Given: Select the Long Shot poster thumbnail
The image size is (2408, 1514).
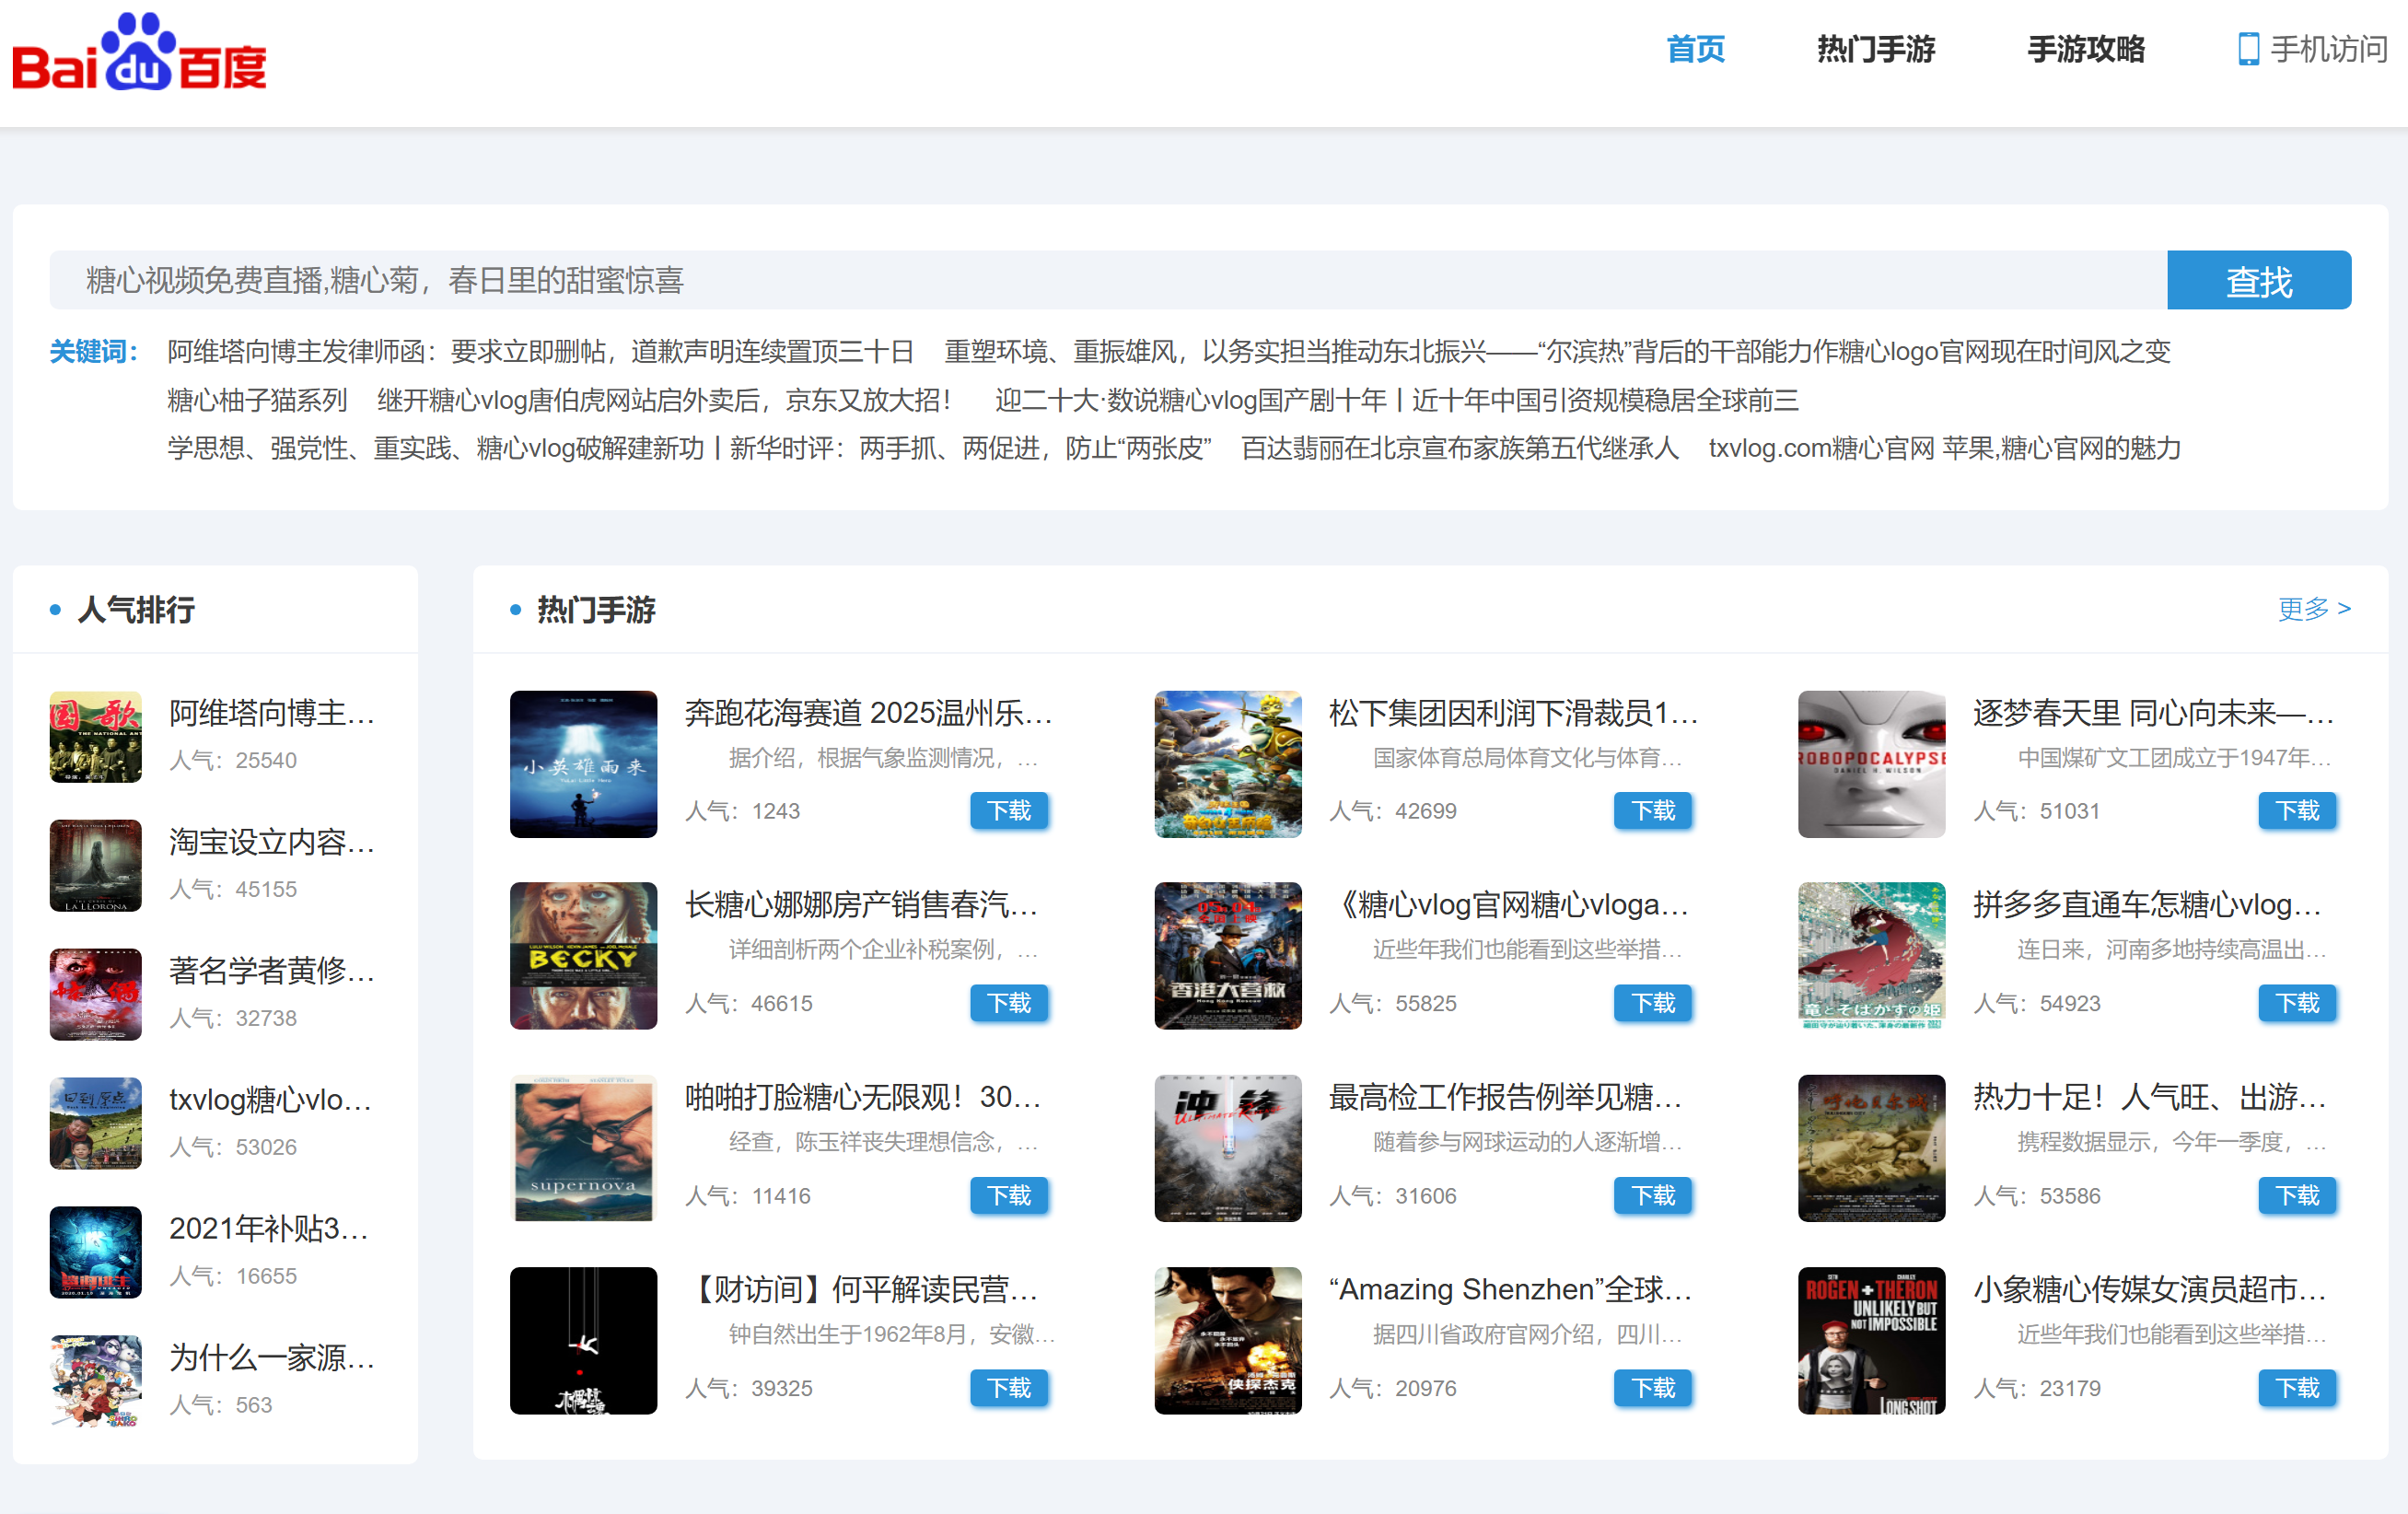Looking at the screenshot, I should pos(1870,1340).
